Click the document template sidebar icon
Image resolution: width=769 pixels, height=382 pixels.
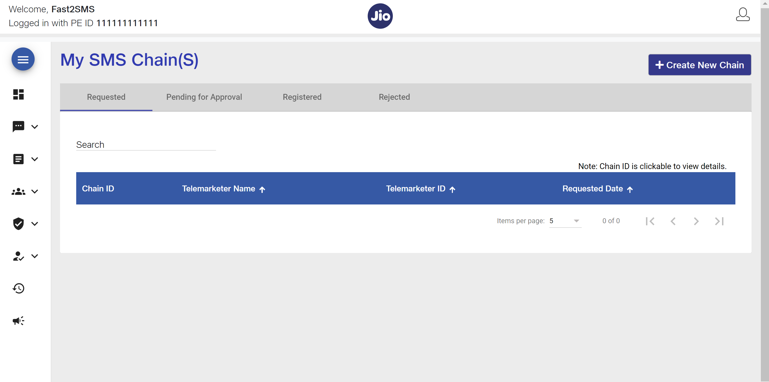point(18,159)
